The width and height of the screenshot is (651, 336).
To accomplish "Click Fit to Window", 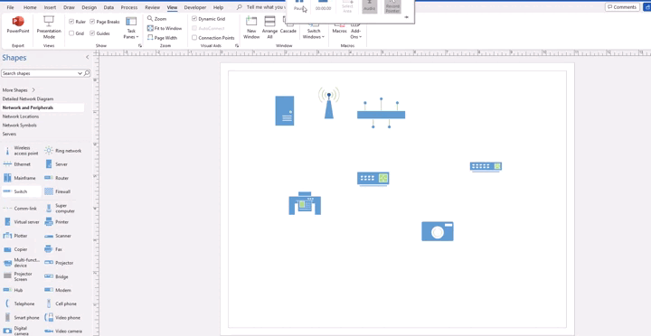I will 165,28.
